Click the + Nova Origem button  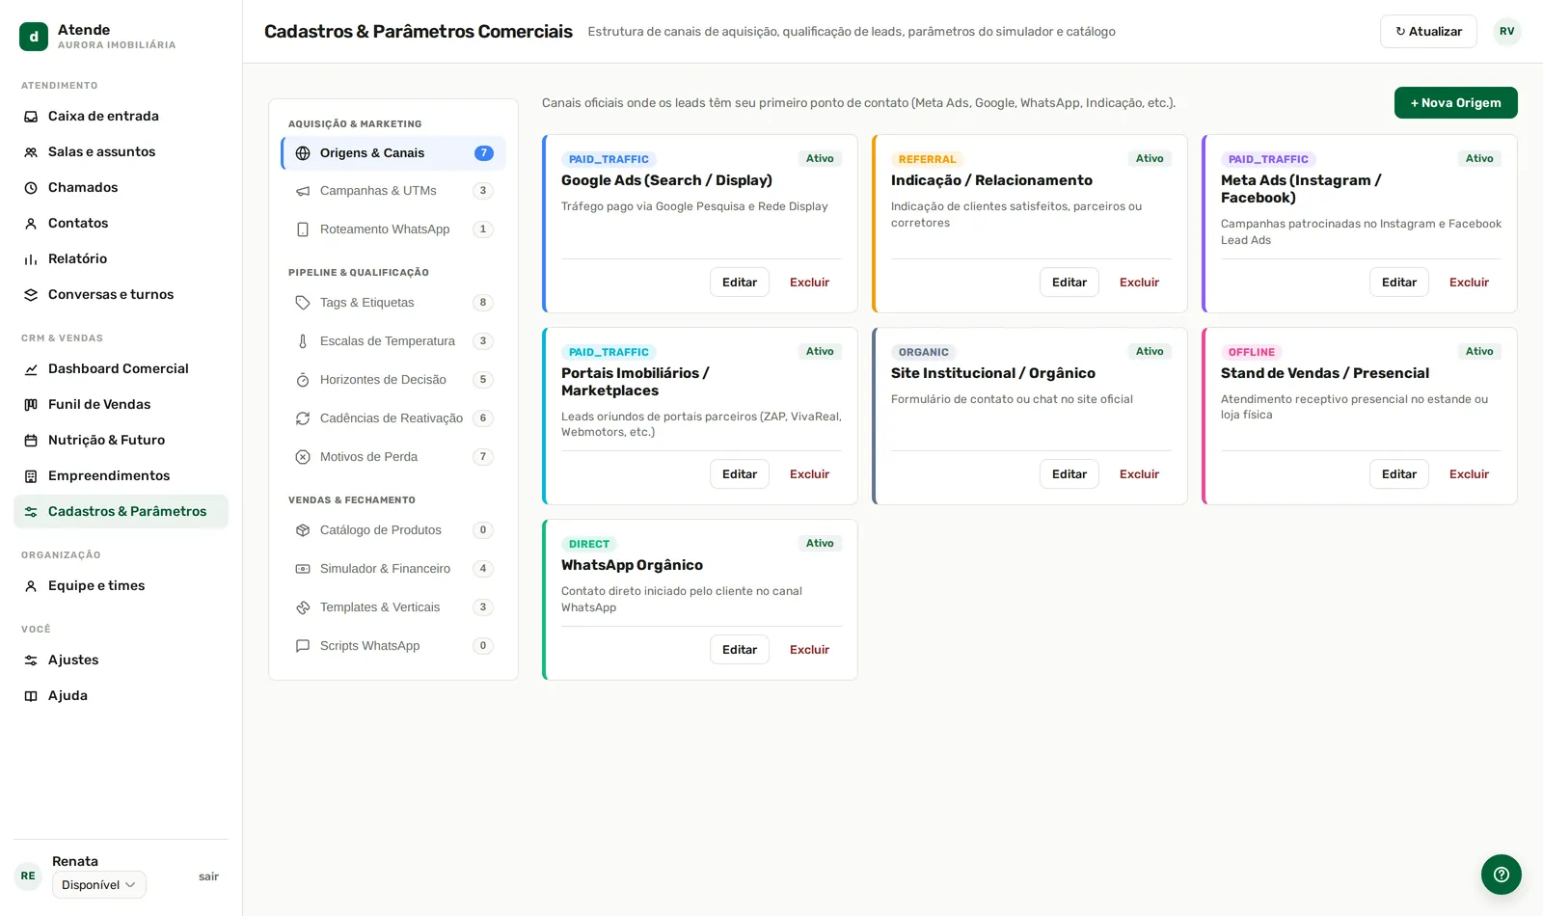[1456, 103]
